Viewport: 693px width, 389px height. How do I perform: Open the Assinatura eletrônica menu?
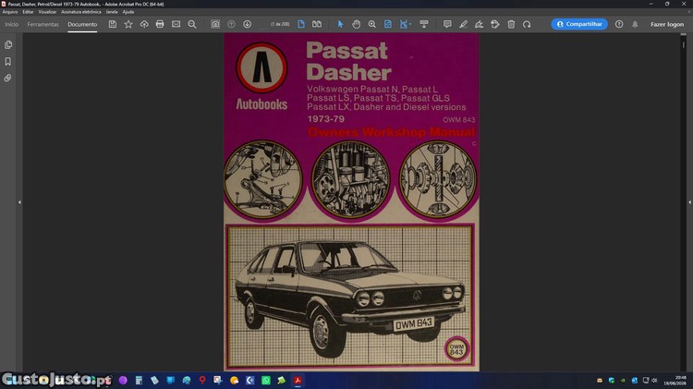coord(81,12)
